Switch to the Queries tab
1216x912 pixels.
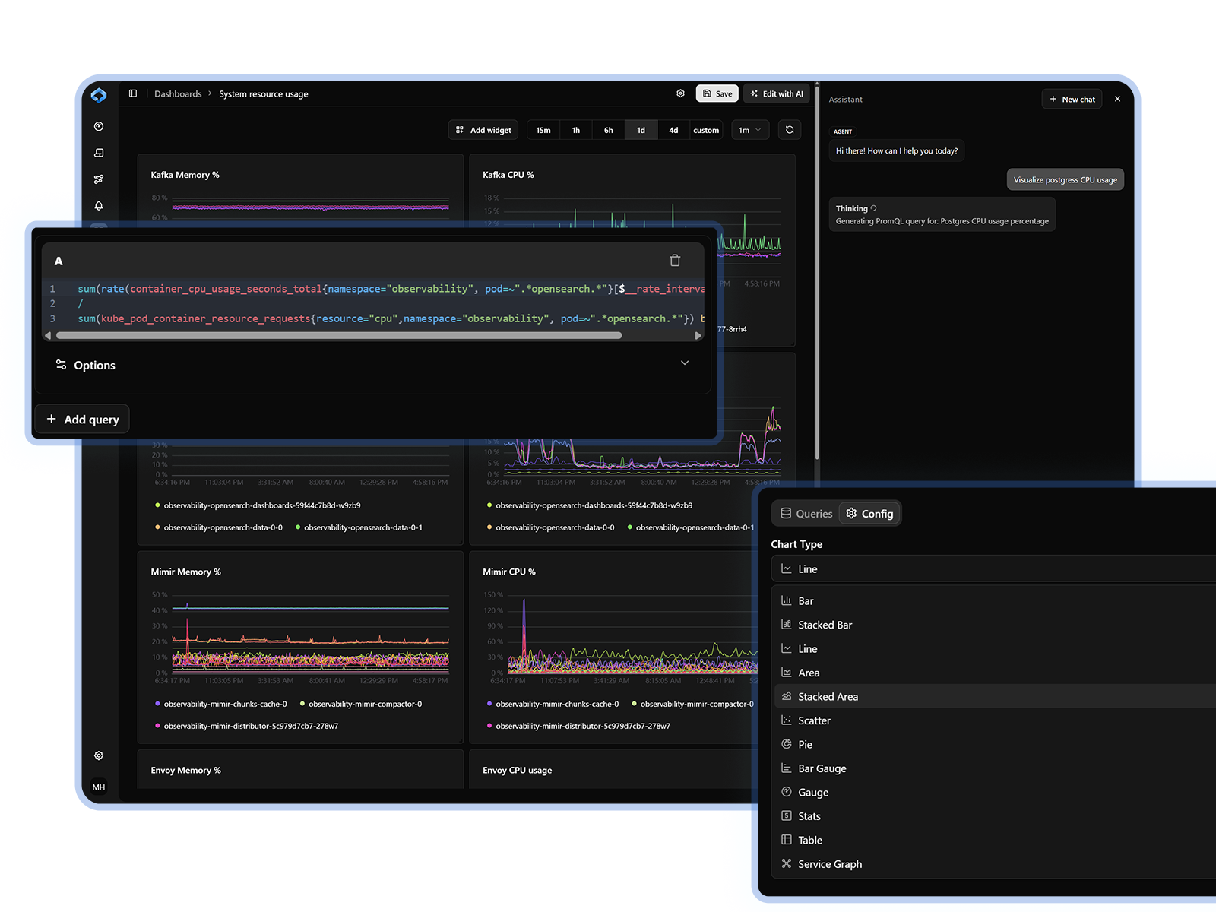[x=805, y=513]
